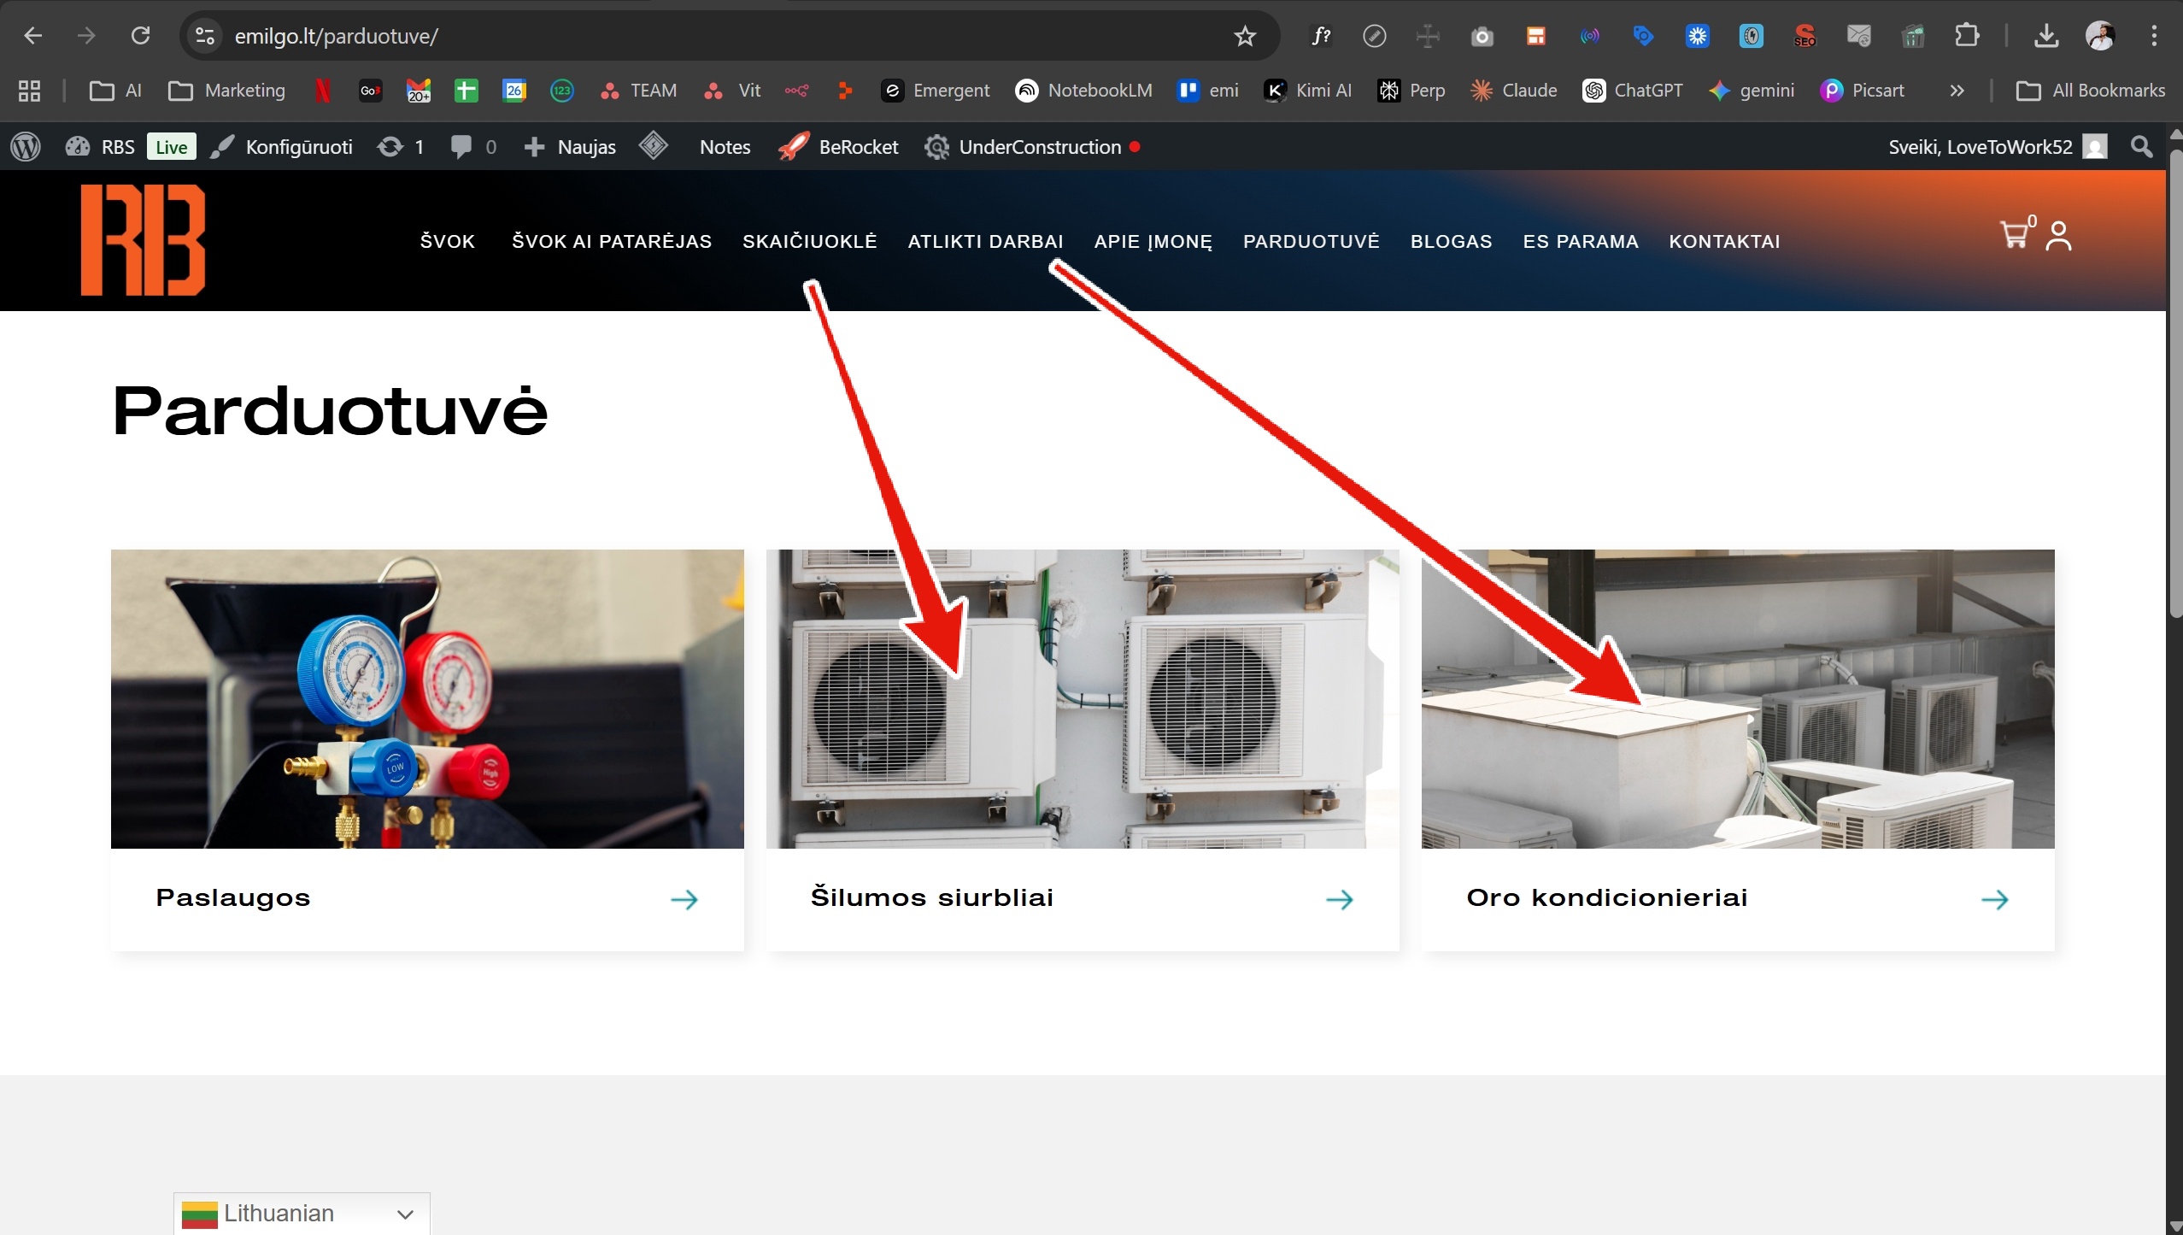Open browser downloads icon
This screenshot has height=1235, width=2183.
(2045, 36)
